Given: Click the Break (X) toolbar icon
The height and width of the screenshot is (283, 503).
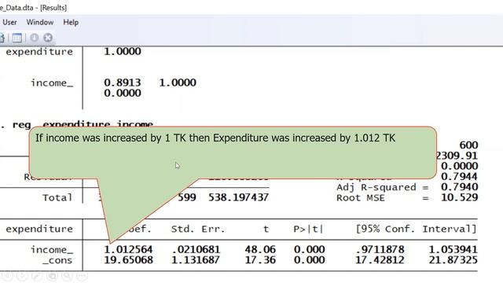Looking at the screenshot, I should click(48, 38).
